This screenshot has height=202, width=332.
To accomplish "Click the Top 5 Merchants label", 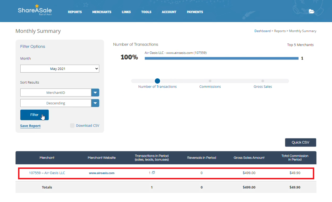I will pyautogui.click(x=300, y=45).
